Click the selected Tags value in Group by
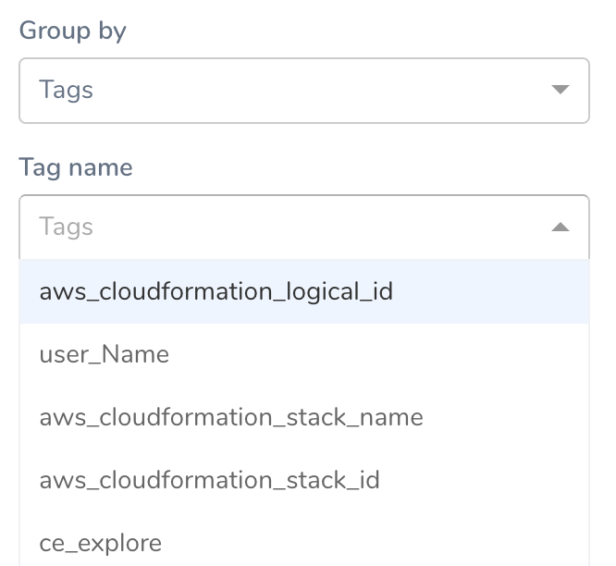The width and height of the screenshot is (616, 566). tap(66, 90)
